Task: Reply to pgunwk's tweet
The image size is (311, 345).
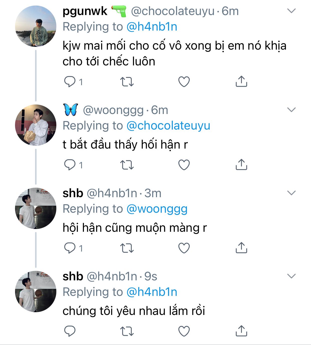Action: pyautogui.click(x=70, y=82)
